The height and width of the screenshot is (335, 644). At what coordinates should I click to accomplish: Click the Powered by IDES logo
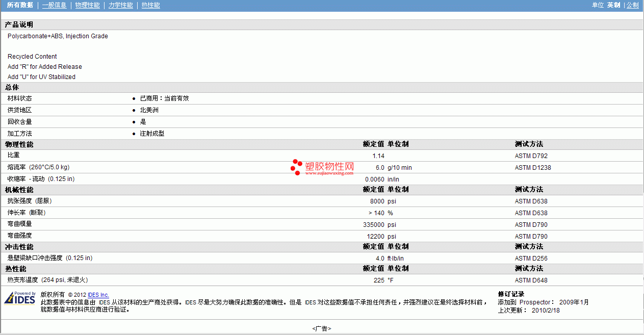click(x=20, y=298)
